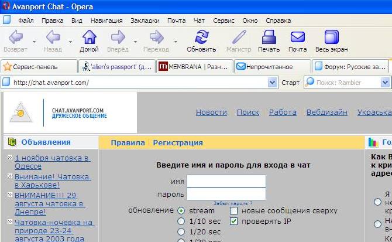
Task: Enable новые сообщения сверху checkbox
Action: [x=234, y=210]
